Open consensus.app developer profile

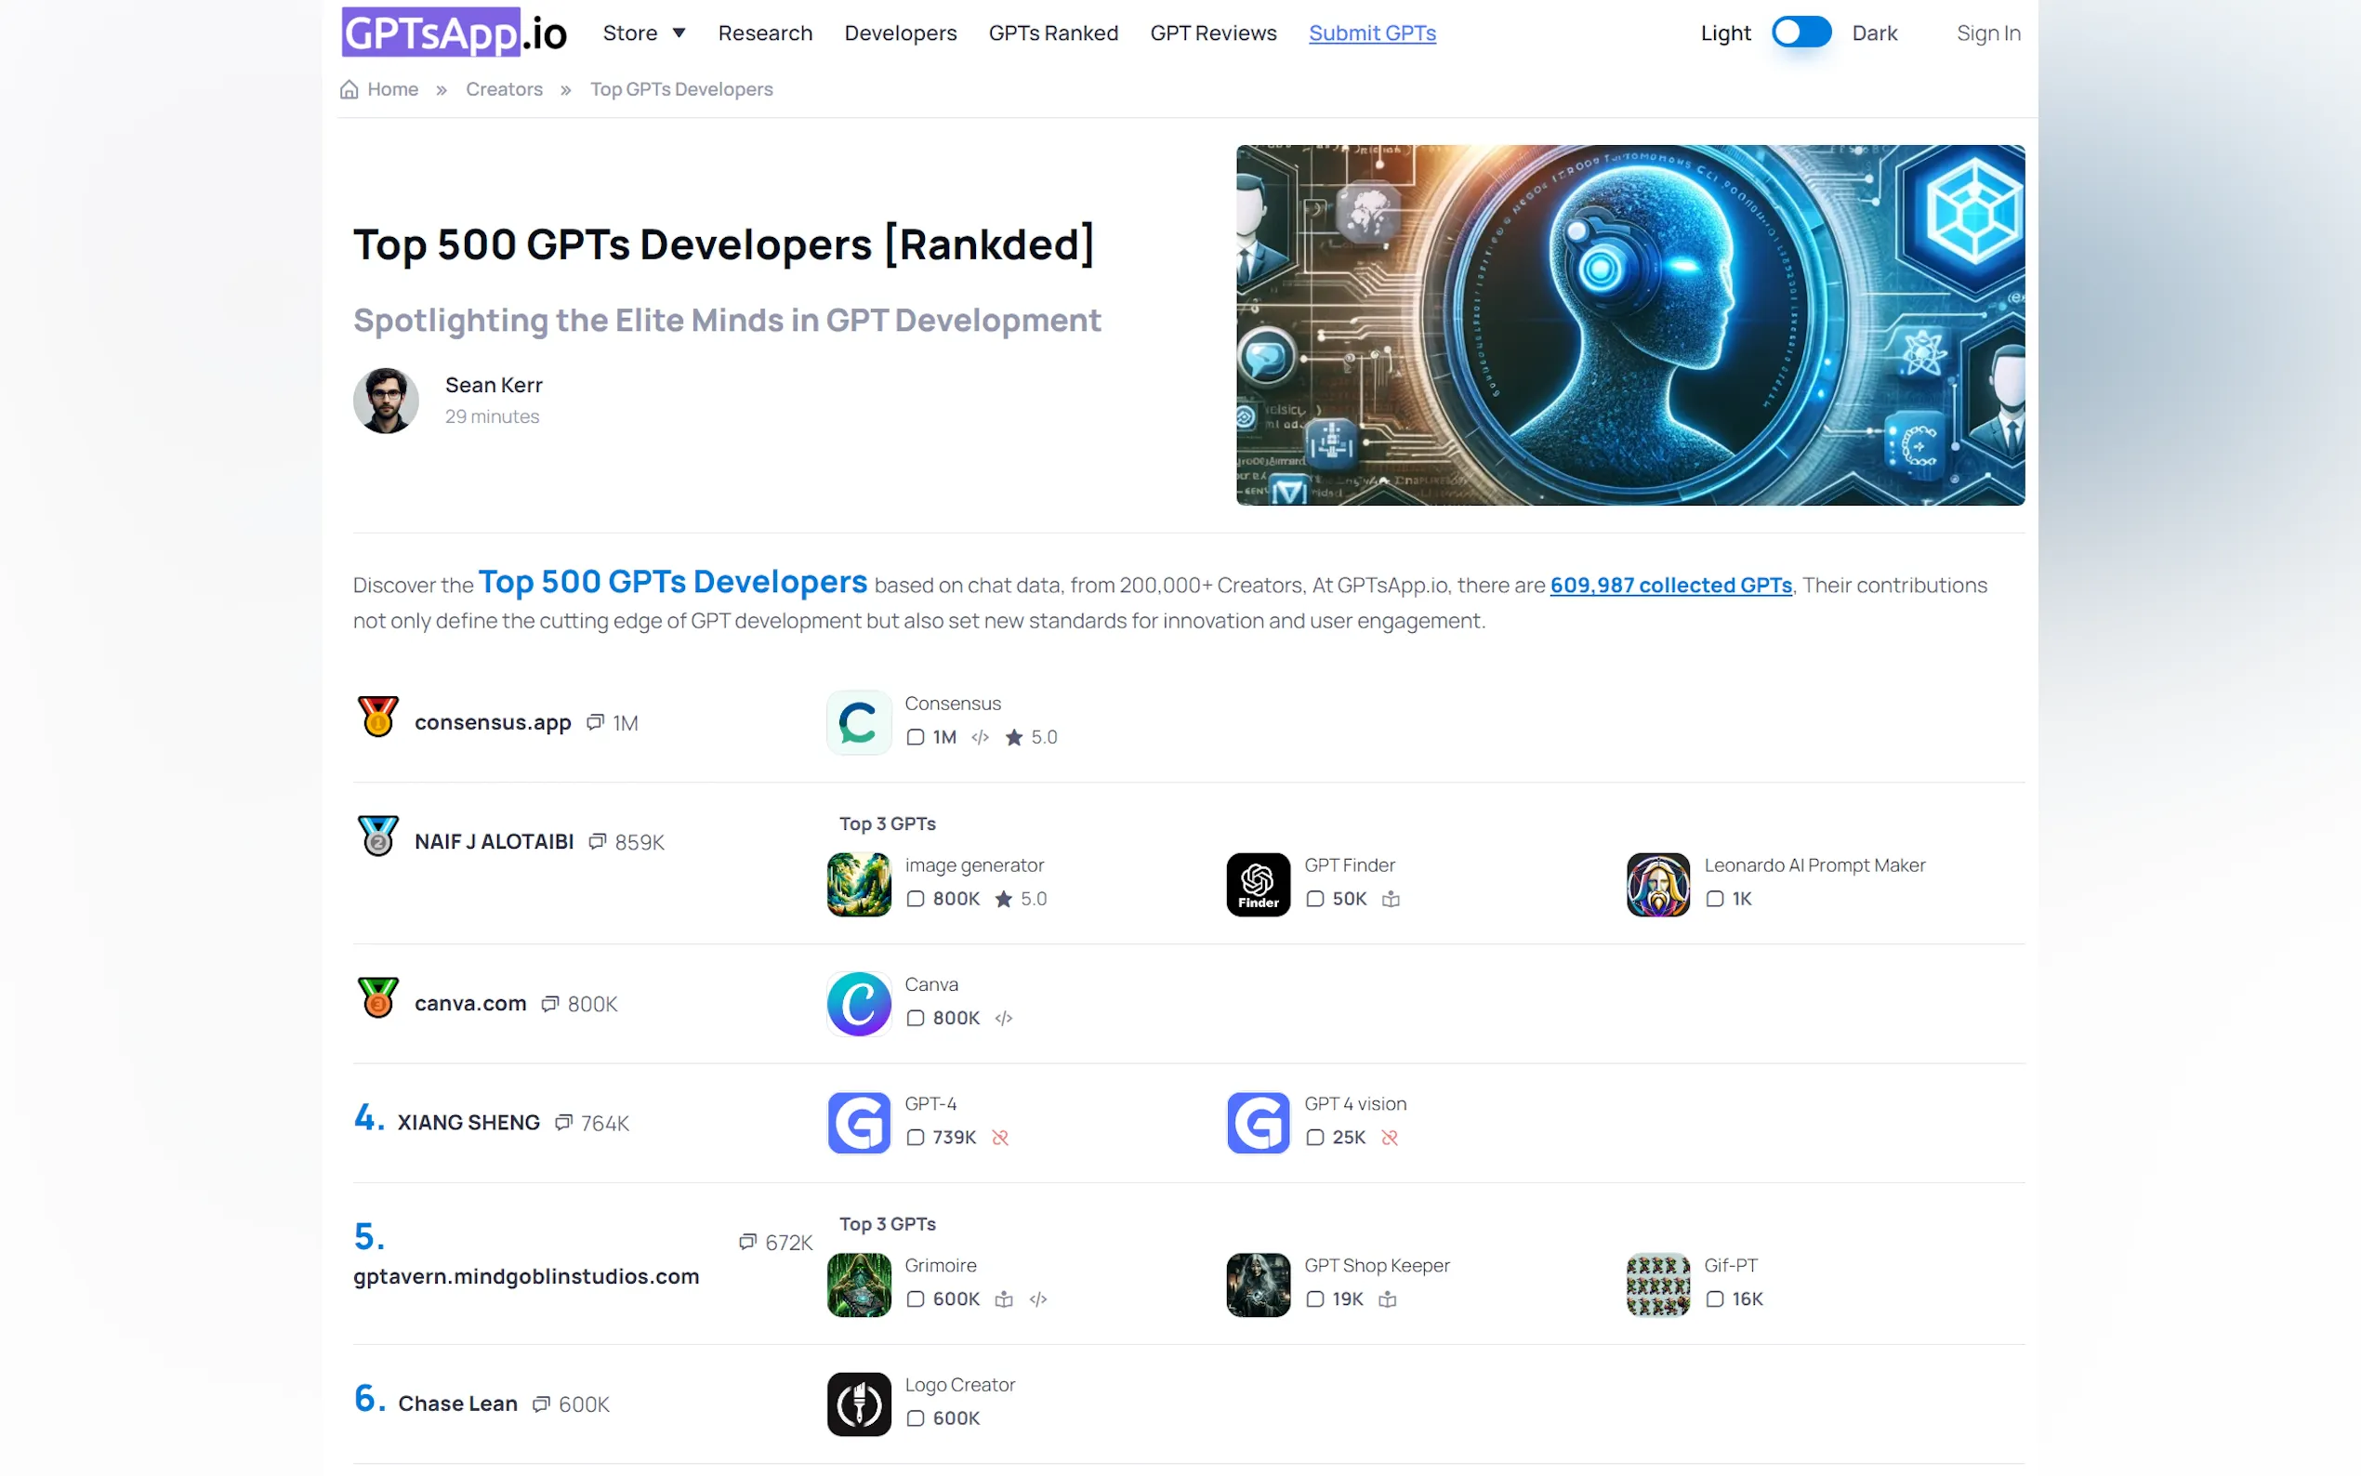493,722
